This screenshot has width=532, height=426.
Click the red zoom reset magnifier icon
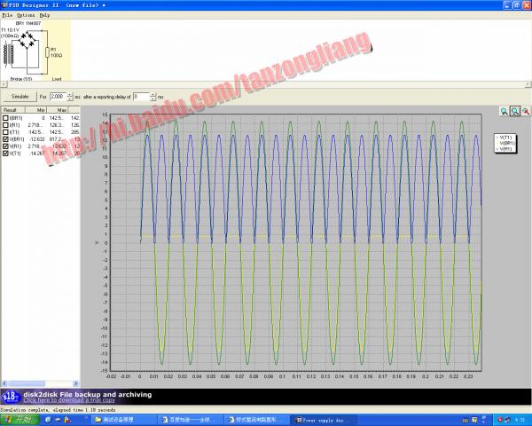point(526,112)
